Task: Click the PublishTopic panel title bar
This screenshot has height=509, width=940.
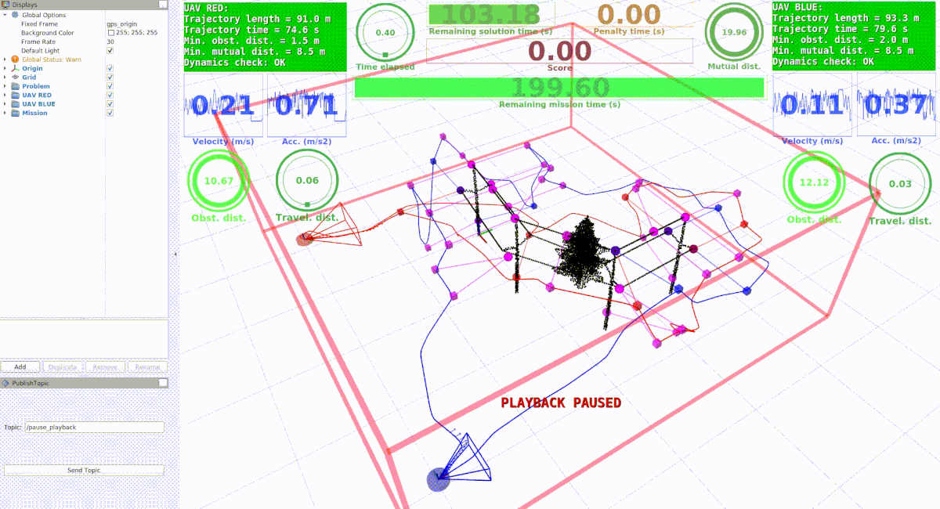Action: (x=84, y=383)
